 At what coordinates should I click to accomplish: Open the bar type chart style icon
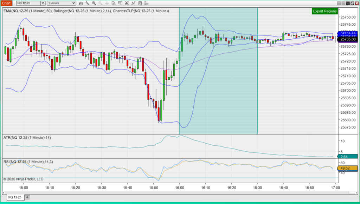(x=81, y=3)
